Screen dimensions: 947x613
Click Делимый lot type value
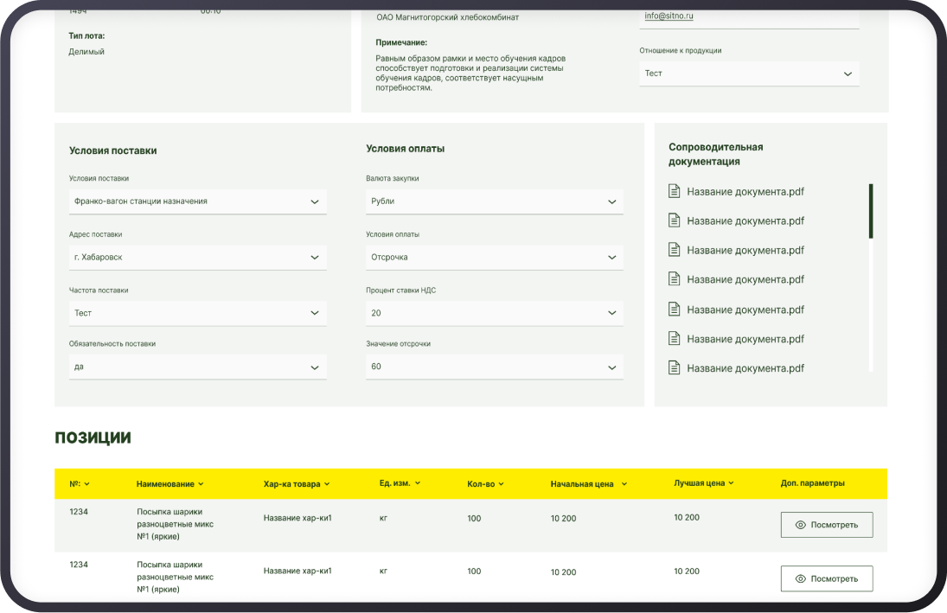(x=86, y=52)
